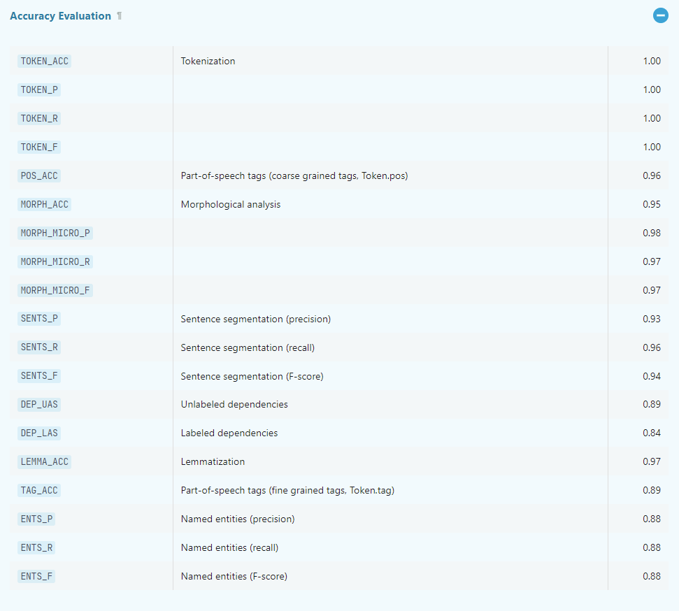Click Named entities (recall) text

pos(229,547)
